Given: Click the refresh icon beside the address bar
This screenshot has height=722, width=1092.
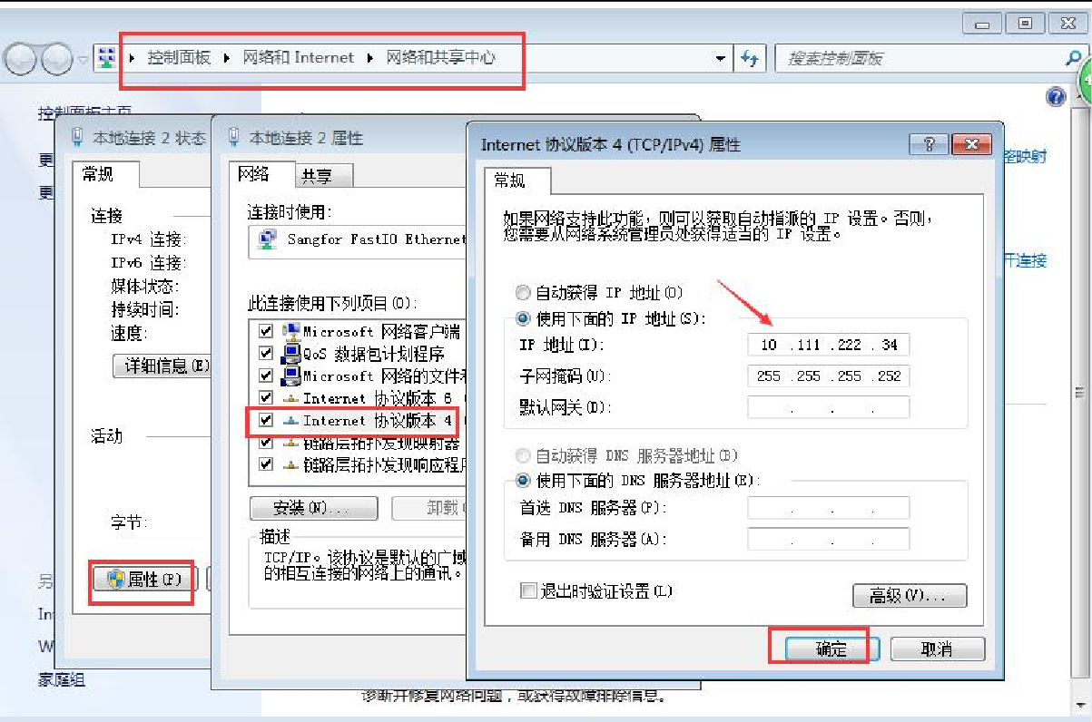Looking at the screenshot, I should pos(749,58).
